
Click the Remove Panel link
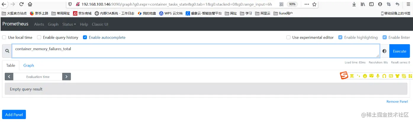tap(397, 101)
